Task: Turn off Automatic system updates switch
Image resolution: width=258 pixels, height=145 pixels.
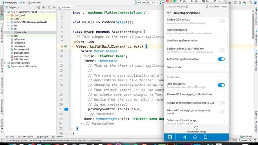Action: point(221,59)
